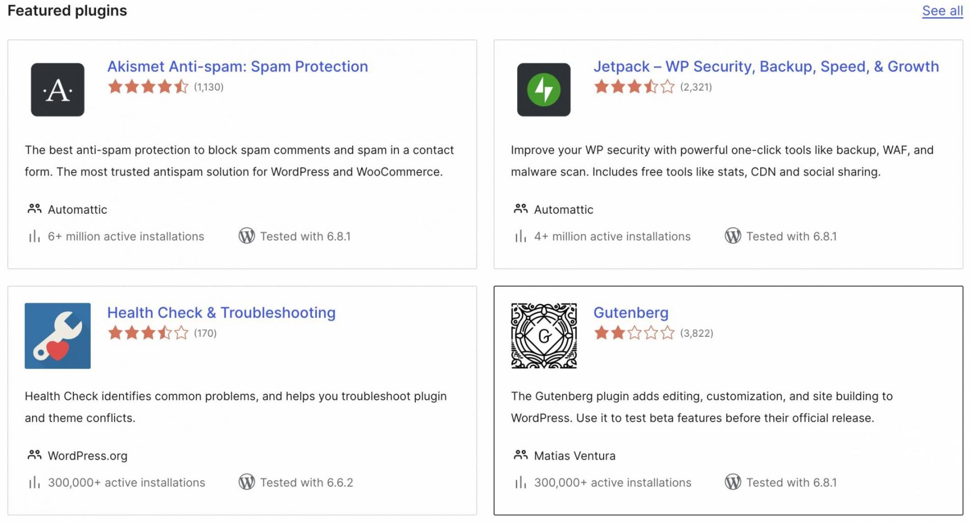The height and width of the screenshot is (522, 970).
Task: Open the See all featured plugins link
Action: click(x=942, y=11)
